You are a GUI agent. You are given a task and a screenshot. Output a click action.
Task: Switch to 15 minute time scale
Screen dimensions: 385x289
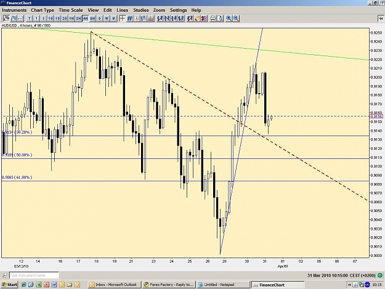(x=57, y=18)
